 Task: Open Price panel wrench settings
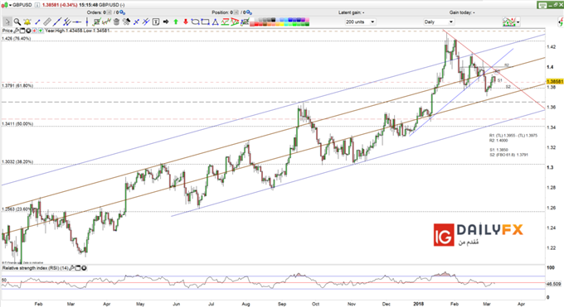coord(17,31)
